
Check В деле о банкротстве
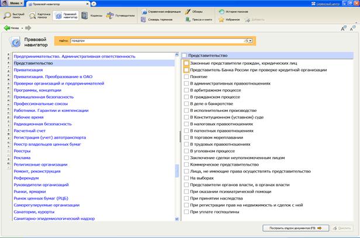[x=186, y=103]
